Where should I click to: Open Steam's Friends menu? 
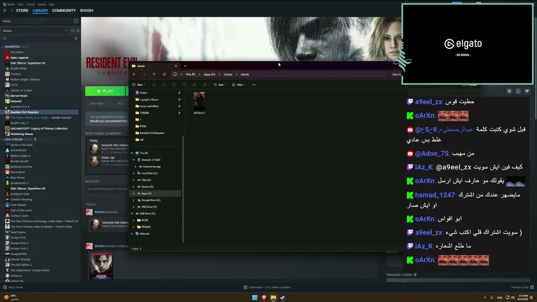(31, 4)
